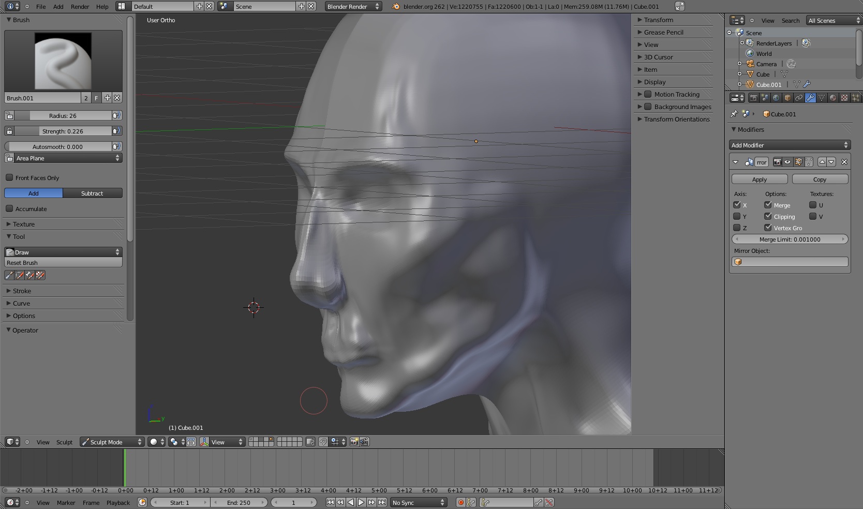Expand the Texture panel in brush sidebar
The width and height of the screenshot is (863, 509).
point(24,224)
